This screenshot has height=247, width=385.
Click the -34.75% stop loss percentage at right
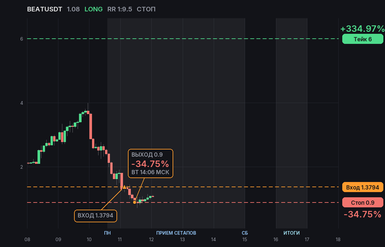click(x=362, y=214)
